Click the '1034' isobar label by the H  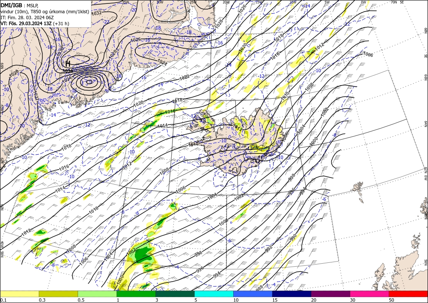(x=68, y=71)
